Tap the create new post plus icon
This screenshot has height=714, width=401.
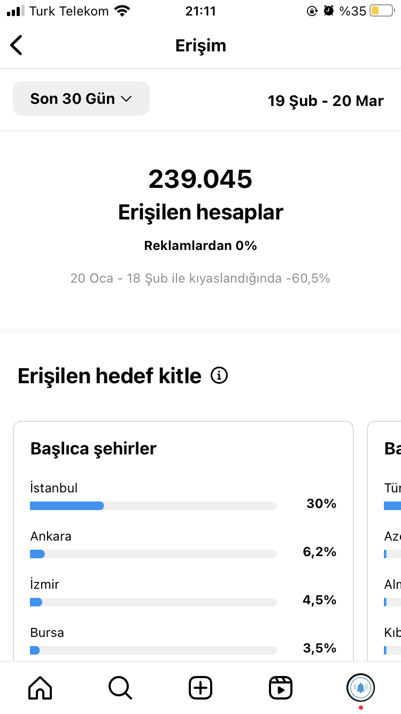[x=200, y=687]
